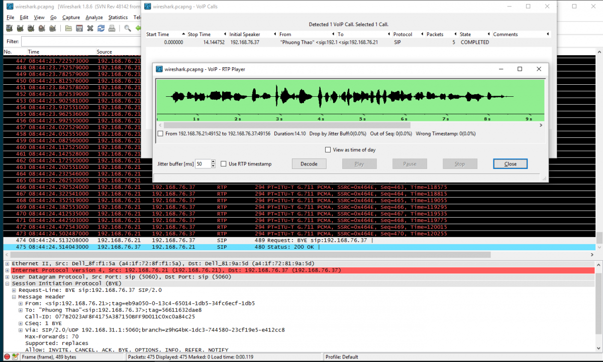
Task: Open the Edit menu
Action: coord(24,17)
